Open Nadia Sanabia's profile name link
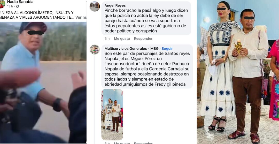This screenshot has width=279, height=144. click(20, 2)
